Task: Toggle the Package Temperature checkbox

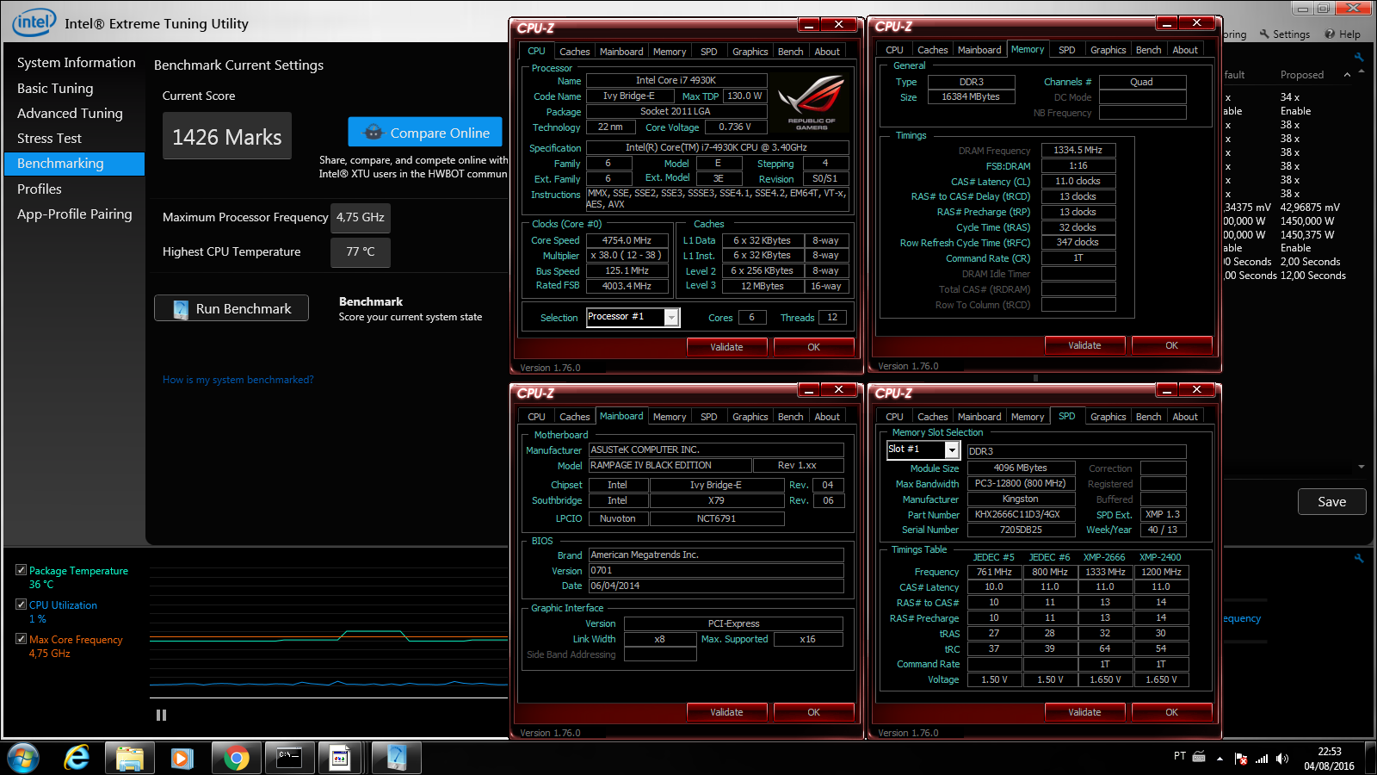Action: point(21,570)
